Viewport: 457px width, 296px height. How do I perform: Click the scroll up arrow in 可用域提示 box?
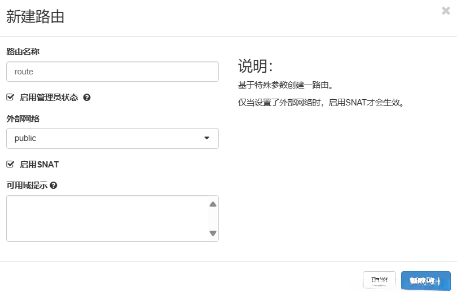pyautogui.click(x=213, y=204)
